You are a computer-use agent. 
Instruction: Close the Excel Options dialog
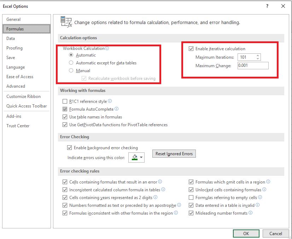(x=283, y=6)
